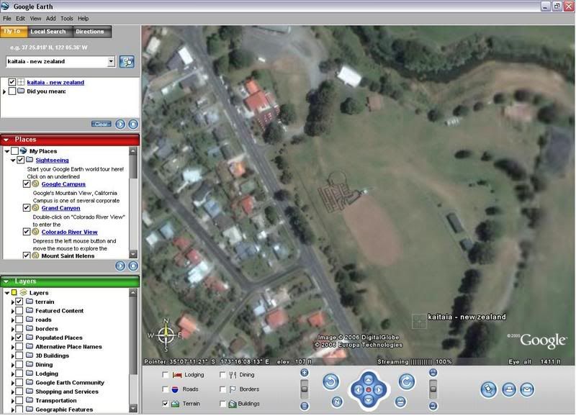
Task: Uncheck the terrain layer checkbox in Layers tree
Action: click(19, 302)
